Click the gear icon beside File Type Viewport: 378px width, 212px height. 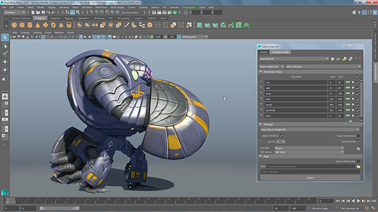coord(359,149)
